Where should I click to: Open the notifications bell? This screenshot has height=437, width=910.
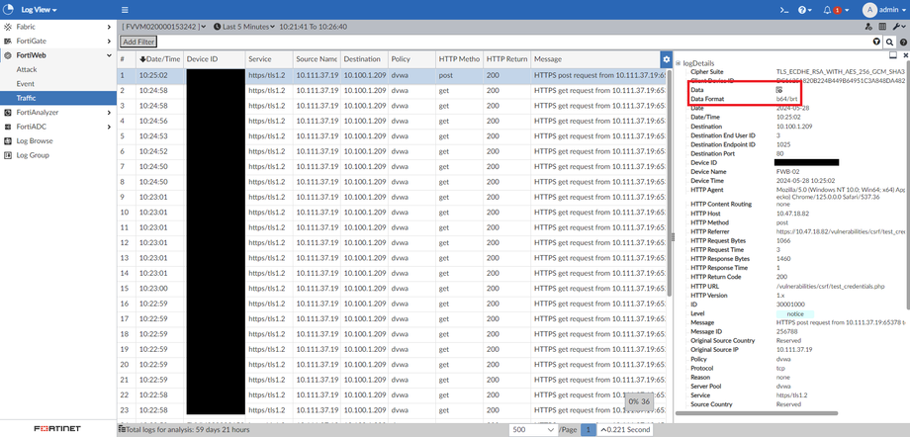click(x=828, y=10)
